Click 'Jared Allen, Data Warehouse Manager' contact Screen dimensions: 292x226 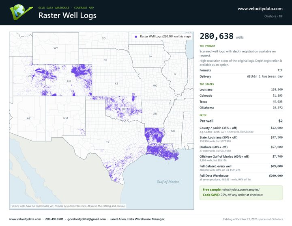137,219
